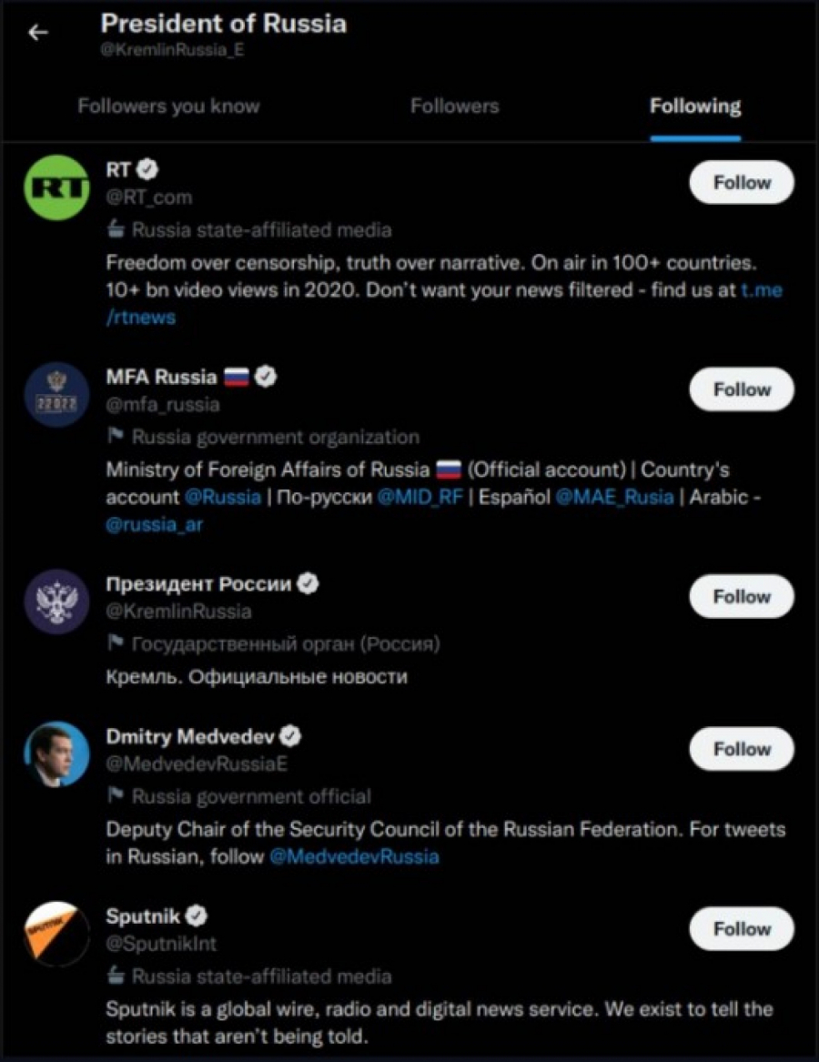Click MFA Russia profile avatar
The image size is (819, 1062).
pos(56,396)
